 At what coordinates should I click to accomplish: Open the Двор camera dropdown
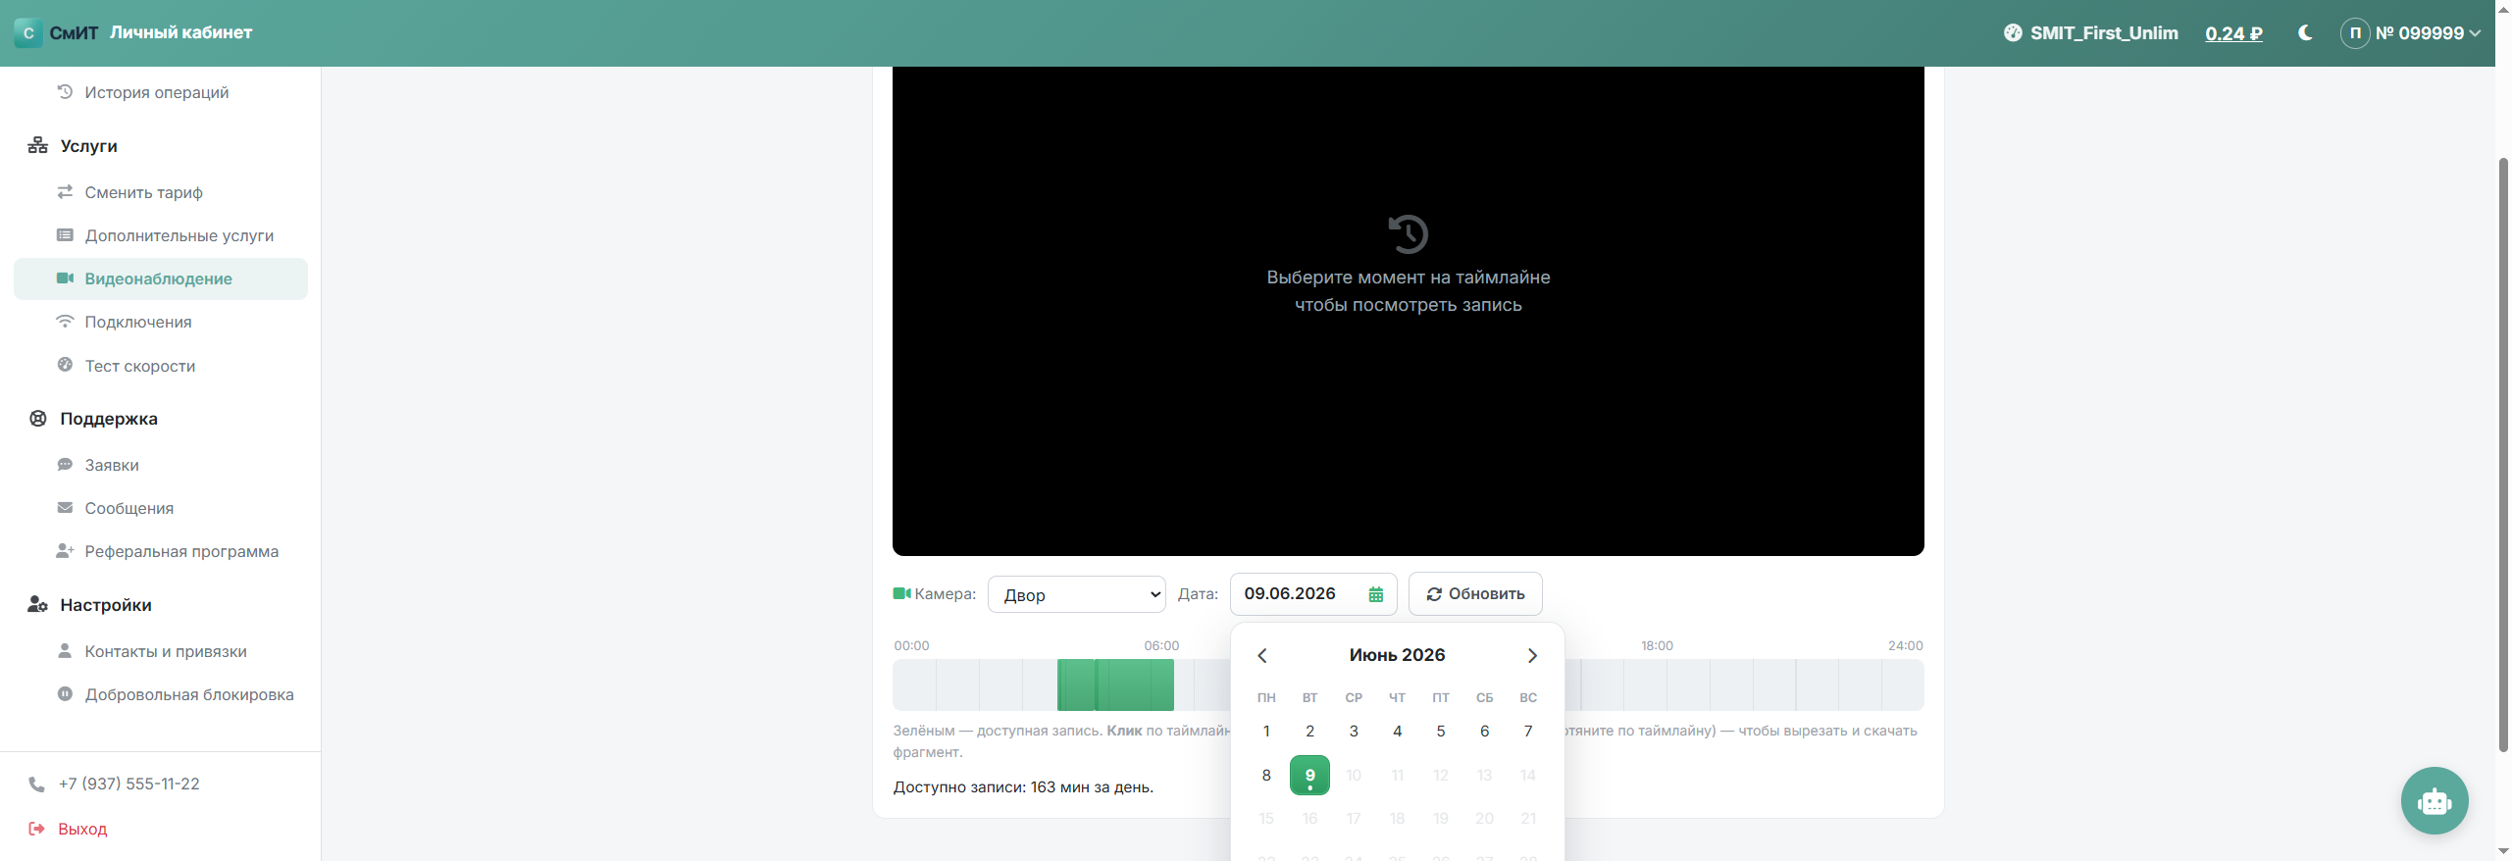(1076, 594)
